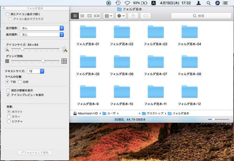The image size is (234, 161).
Task: Open the 表示順序 dropdown
Action: [x=42, y=35]
